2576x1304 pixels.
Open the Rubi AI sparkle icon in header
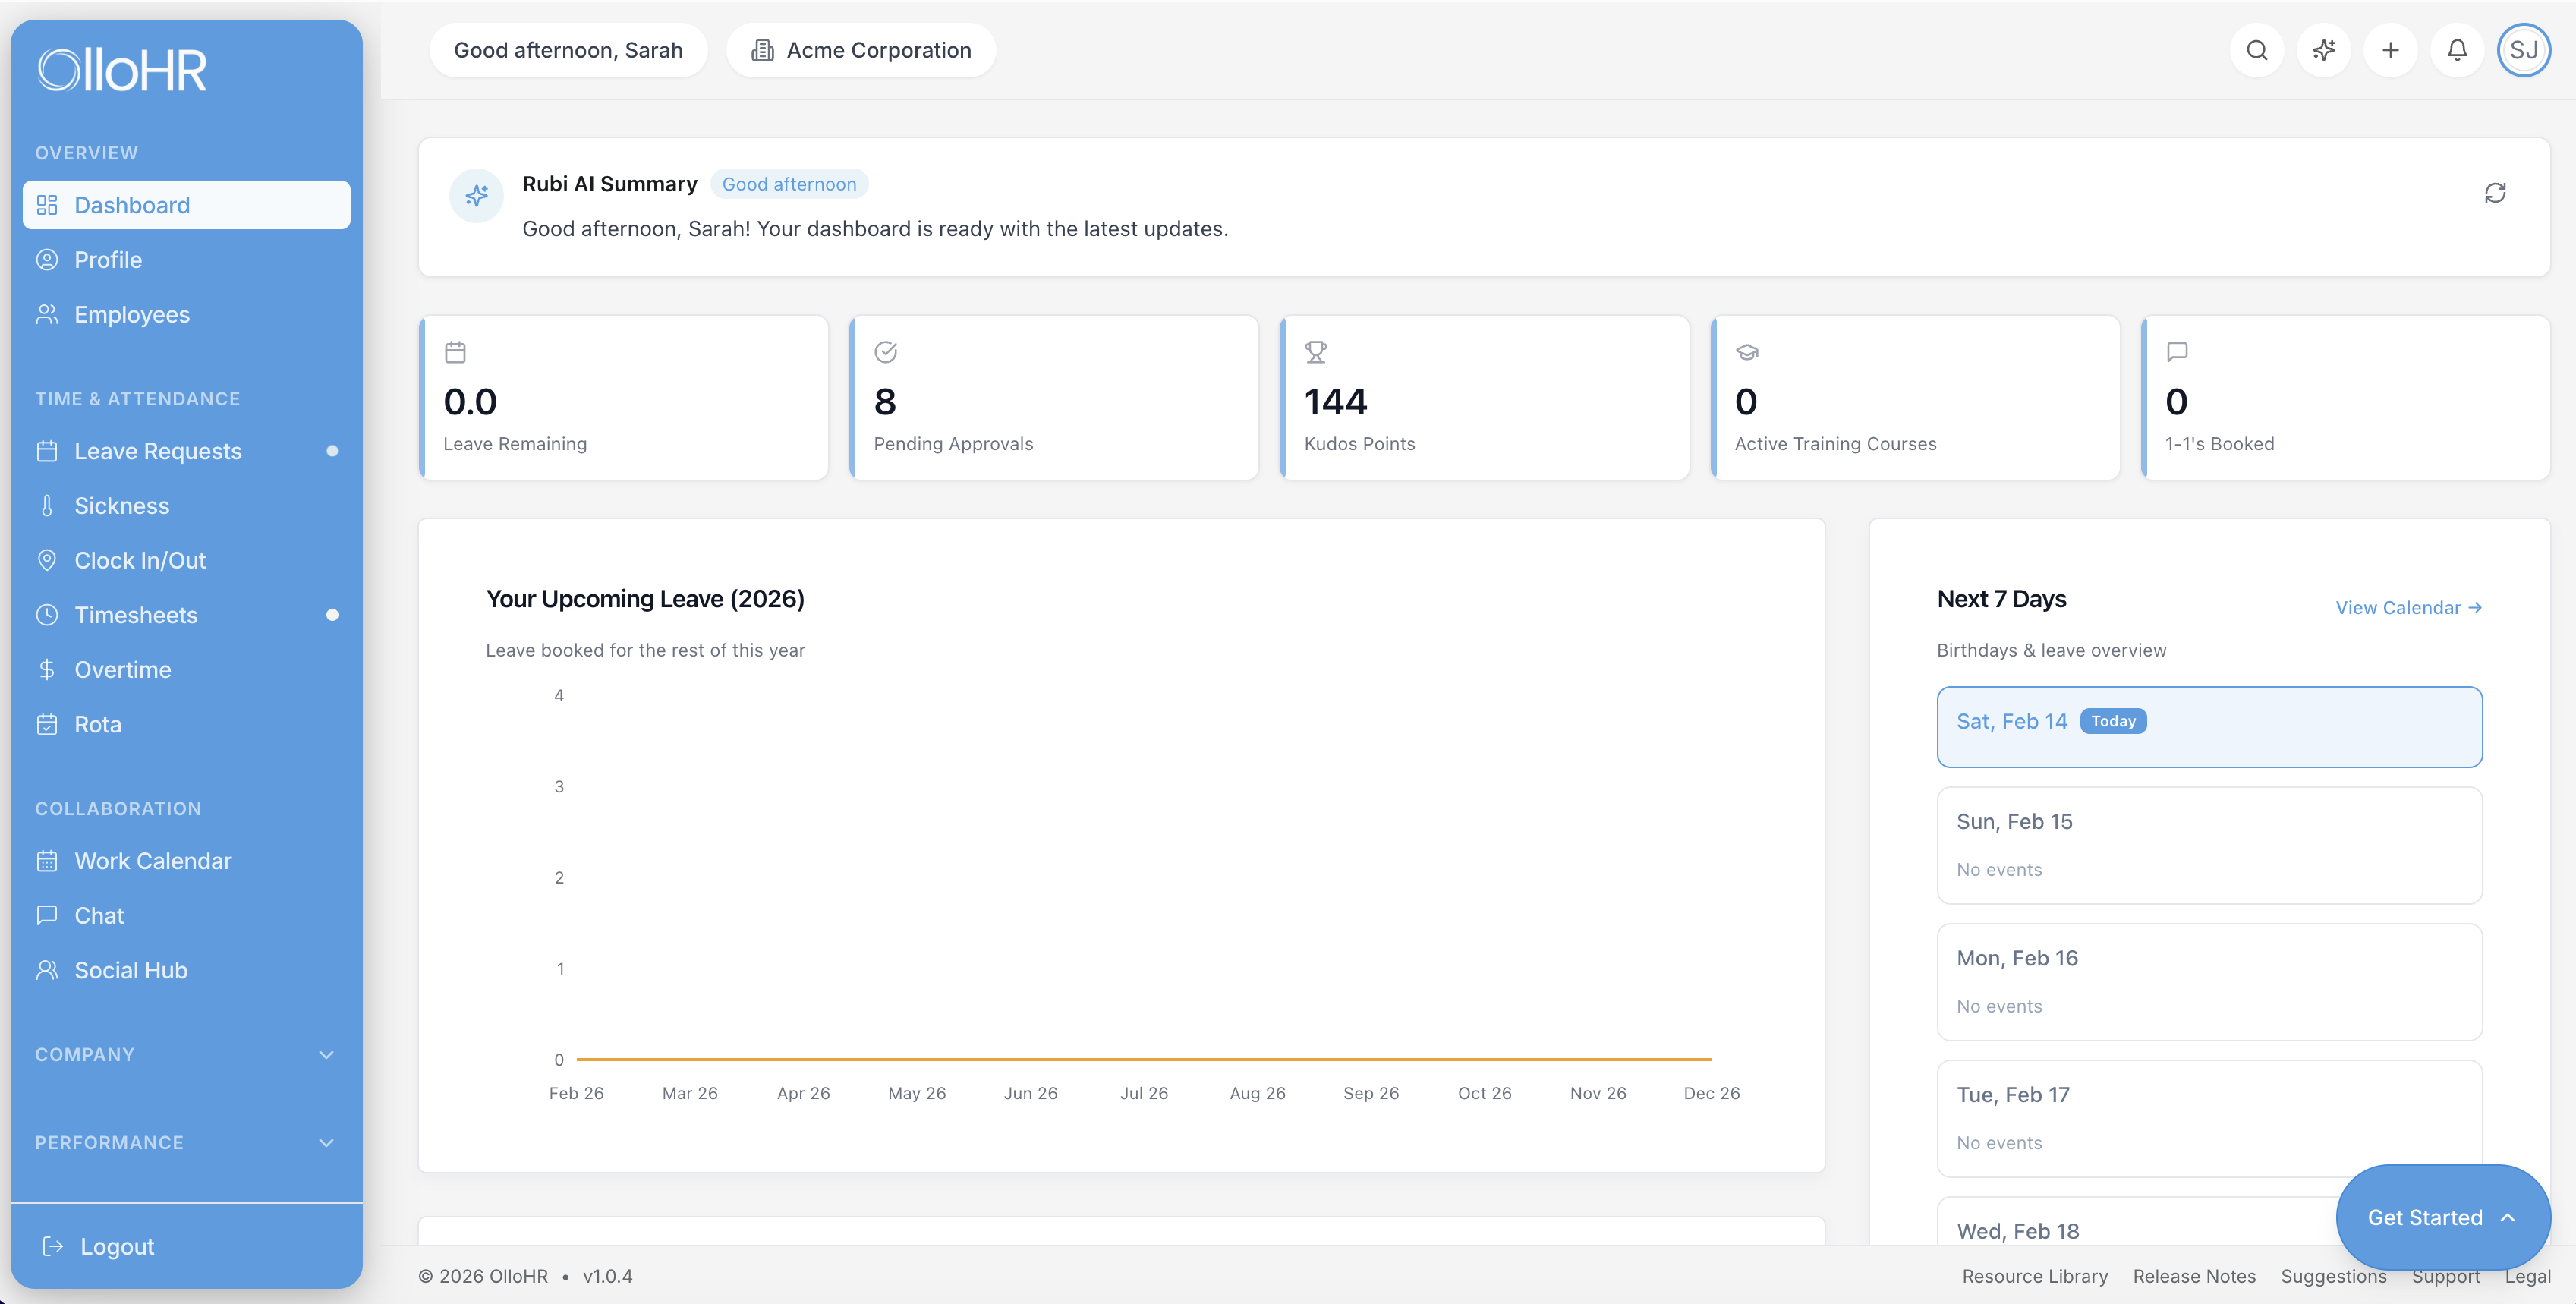[2323, 50]
